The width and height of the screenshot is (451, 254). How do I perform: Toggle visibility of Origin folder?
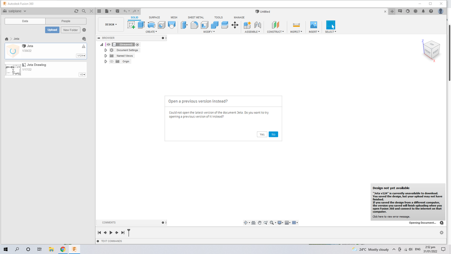tap(112, 61)
